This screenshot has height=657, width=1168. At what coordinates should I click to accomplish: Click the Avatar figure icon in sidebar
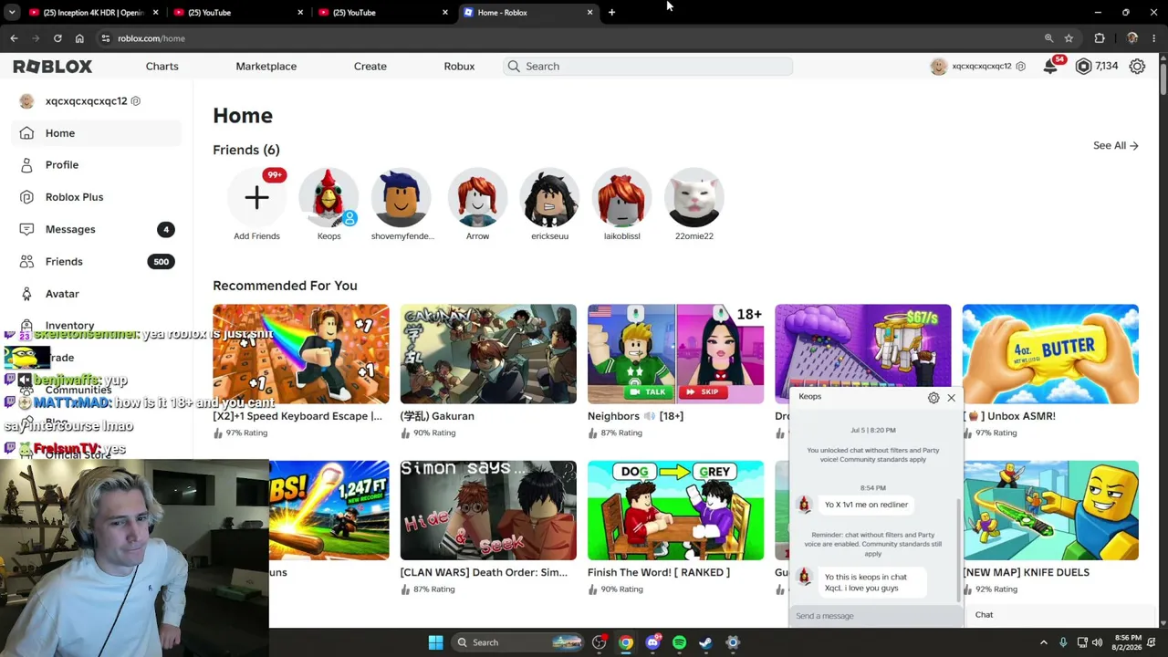coord(26,294)
